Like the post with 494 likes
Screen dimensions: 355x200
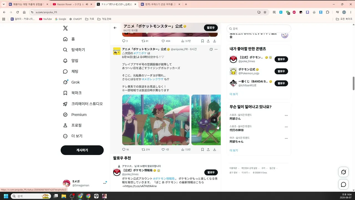(x=166, y=41)
